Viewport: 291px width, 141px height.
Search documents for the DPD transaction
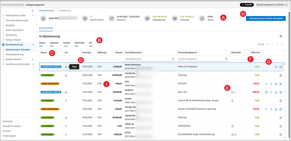pyautogui.click(x=266, y=84)
